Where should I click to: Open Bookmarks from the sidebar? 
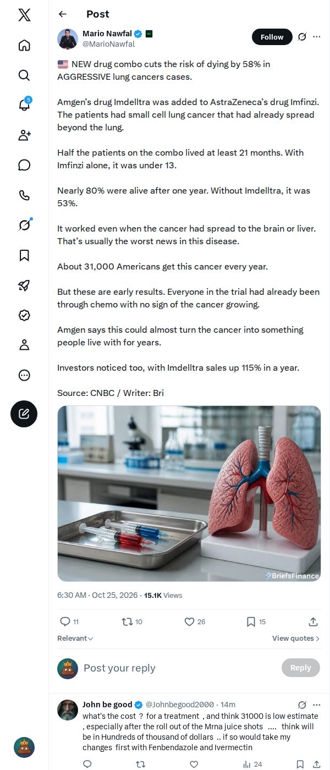pyautogui.click(x=24, y=255)
